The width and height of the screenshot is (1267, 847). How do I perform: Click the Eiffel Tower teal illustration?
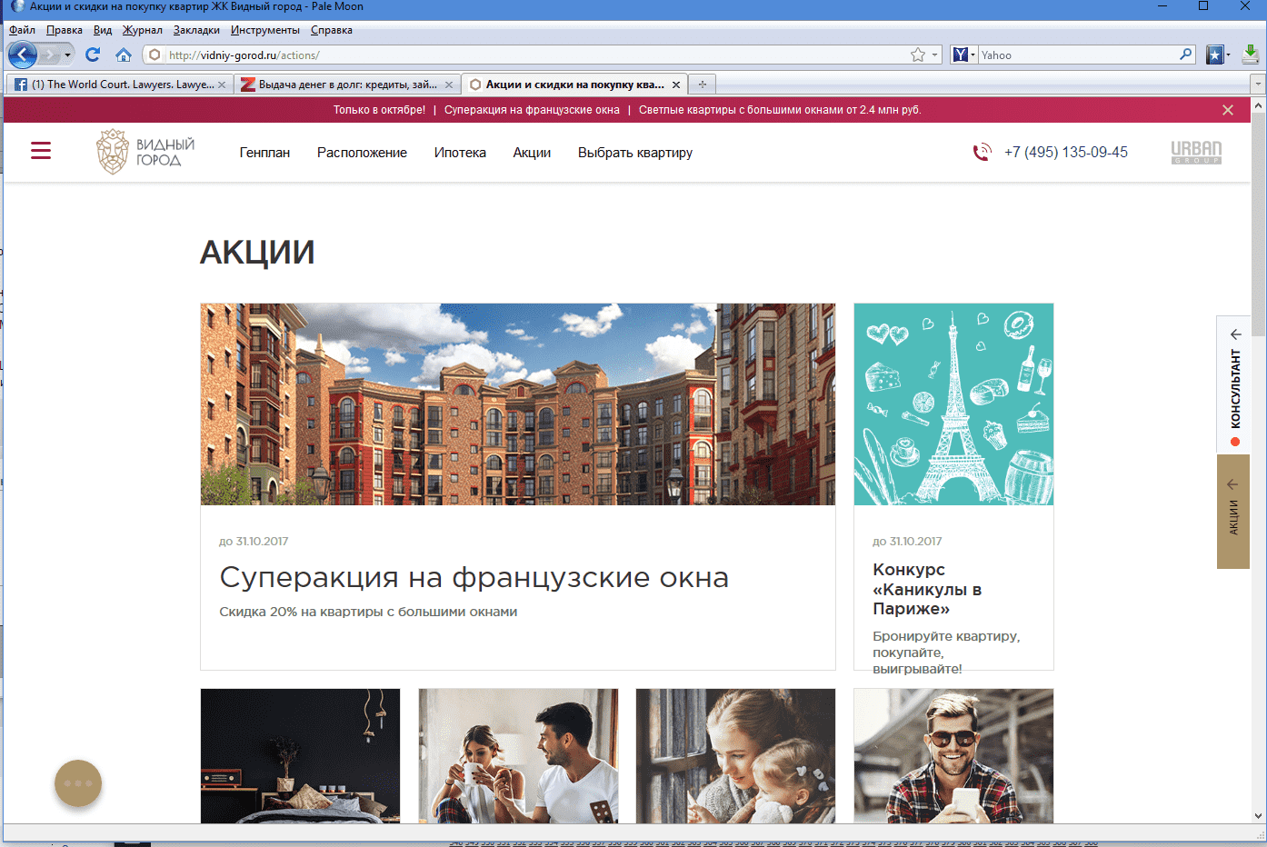pos(953,404)
